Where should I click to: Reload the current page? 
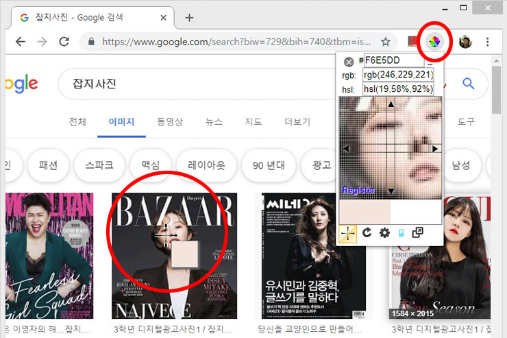pyautogui.click(x=64, y=42)
